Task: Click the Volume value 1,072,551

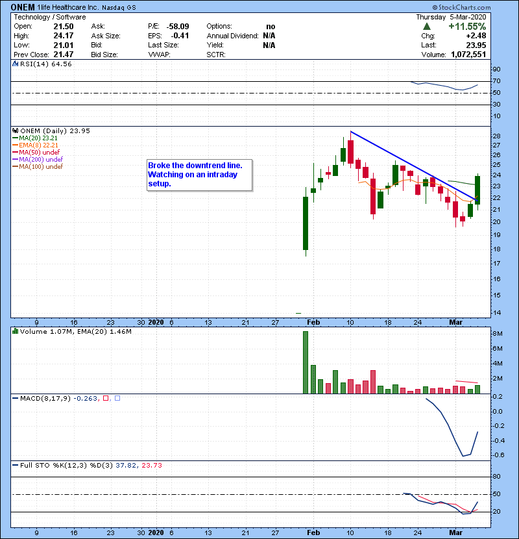Action: pos(468,55)
